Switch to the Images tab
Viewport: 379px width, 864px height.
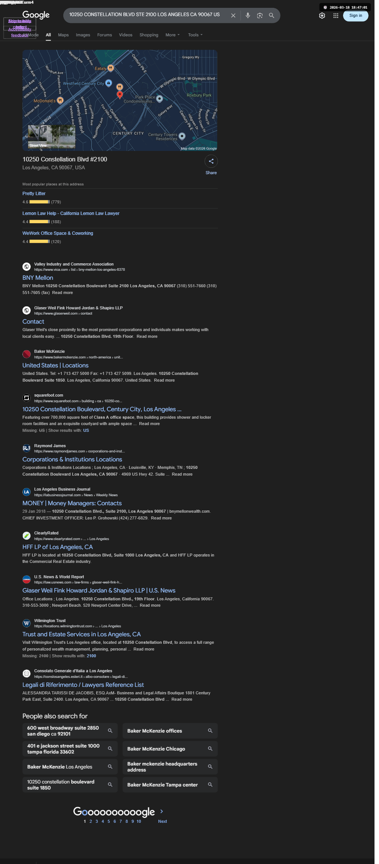(83, 35)
